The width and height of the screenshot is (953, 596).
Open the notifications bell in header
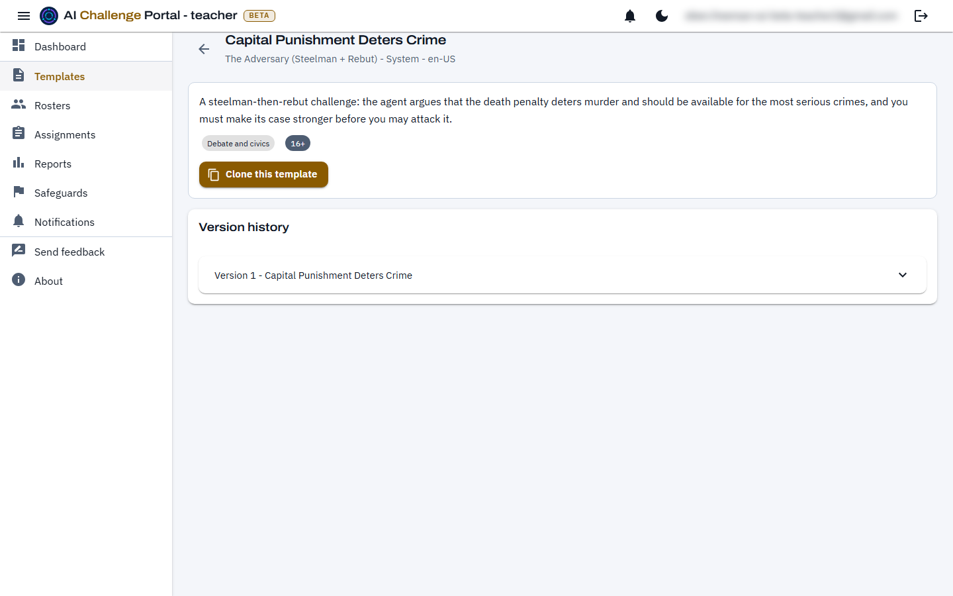pyautogui.click(x=630, y=16)
